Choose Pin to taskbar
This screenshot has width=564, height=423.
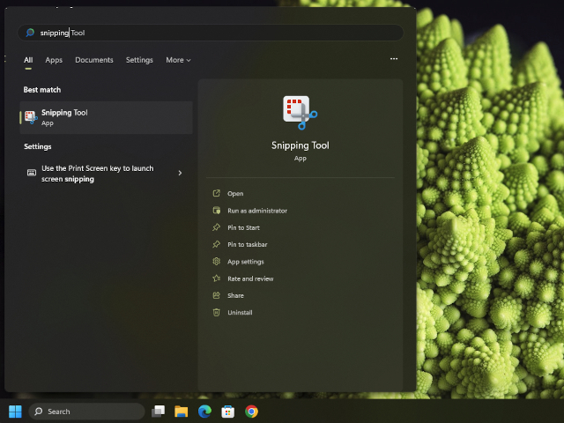tap(248, 245)
